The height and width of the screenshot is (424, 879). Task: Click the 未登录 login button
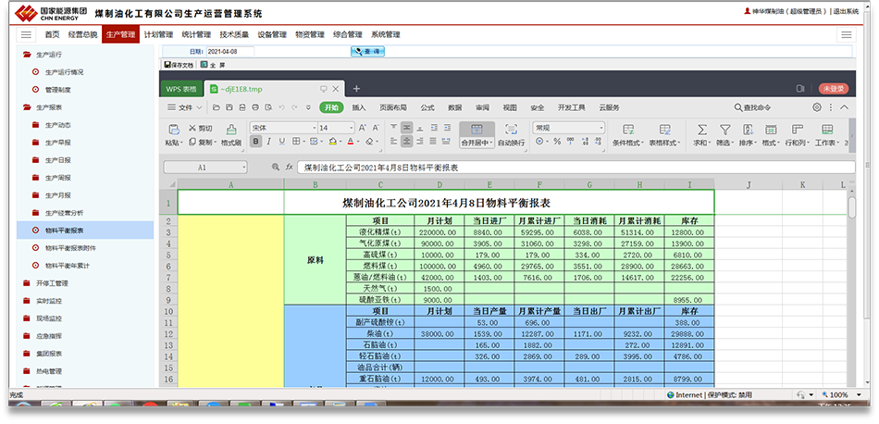point(833,89)
